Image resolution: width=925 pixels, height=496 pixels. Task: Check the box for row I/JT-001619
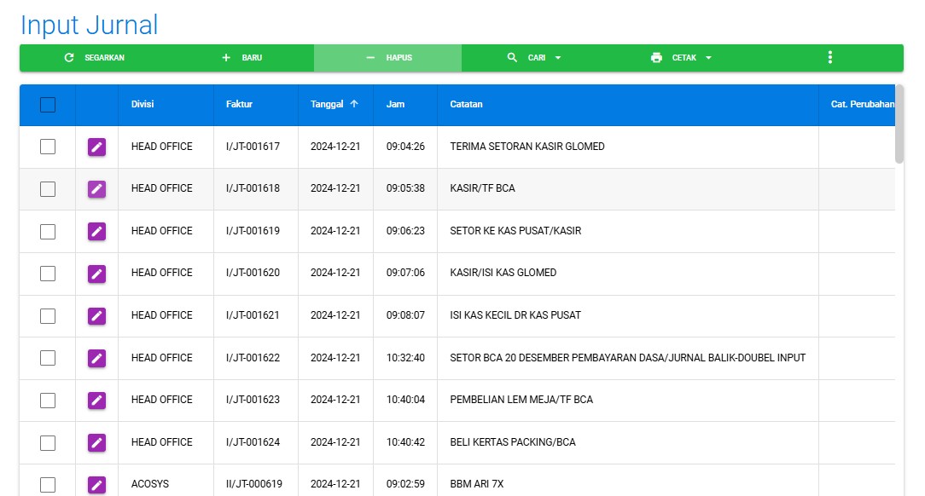point(48,231)
